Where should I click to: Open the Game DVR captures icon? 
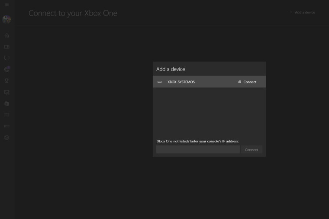pyautogui.click(x=7, y=92)
